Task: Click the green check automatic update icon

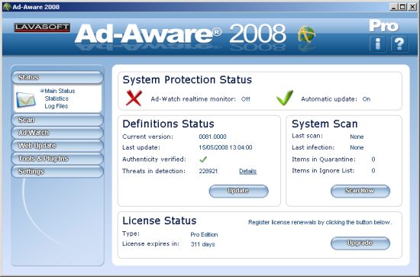Action: [285, 98]
